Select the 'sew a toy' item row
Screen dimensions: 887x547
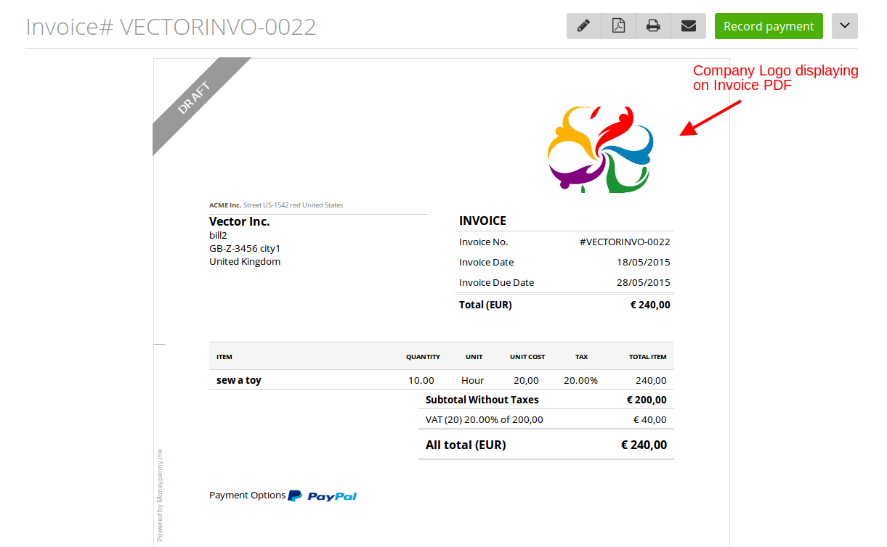[442, 380]
